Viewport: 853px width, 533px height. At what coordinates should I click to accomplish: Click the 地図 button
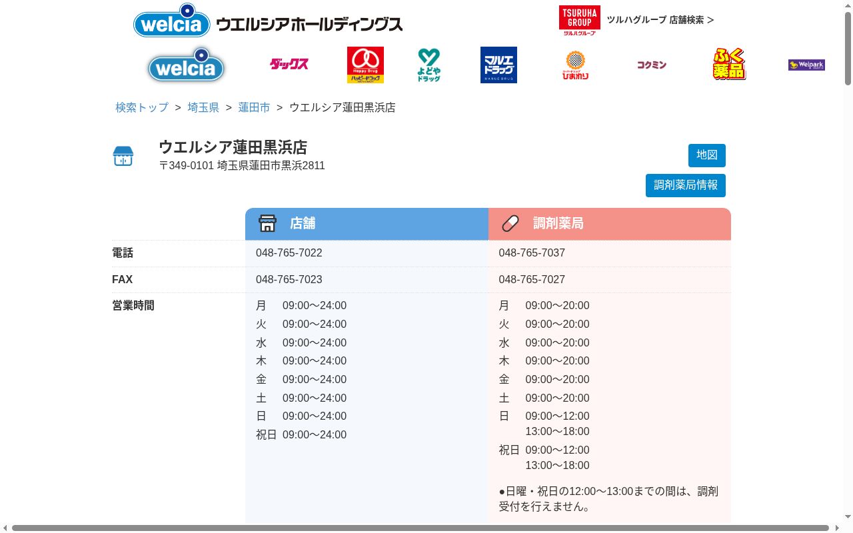click(x=707, y=155)
